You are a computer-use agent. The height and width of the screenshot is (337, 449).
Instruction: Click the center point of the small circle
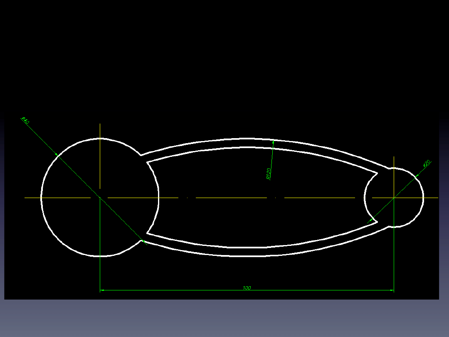coord(394,198)
